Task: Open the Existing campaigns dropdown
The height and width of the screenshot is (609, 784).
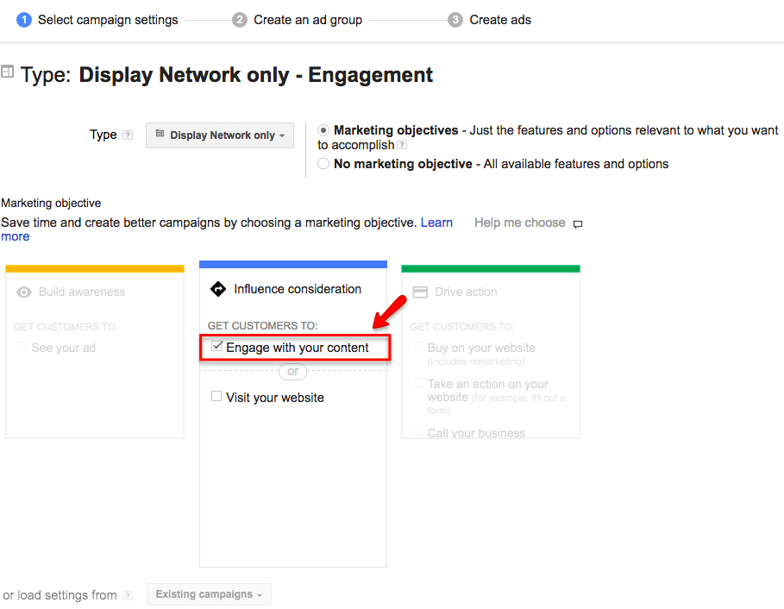Action: [209, 594]
